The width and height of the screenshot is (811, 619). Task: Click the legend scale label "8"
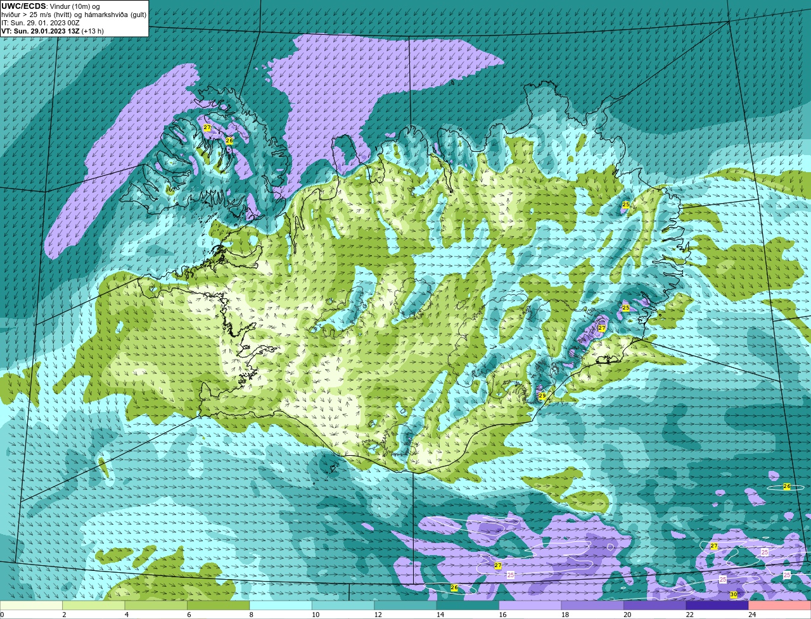point(250,615)
